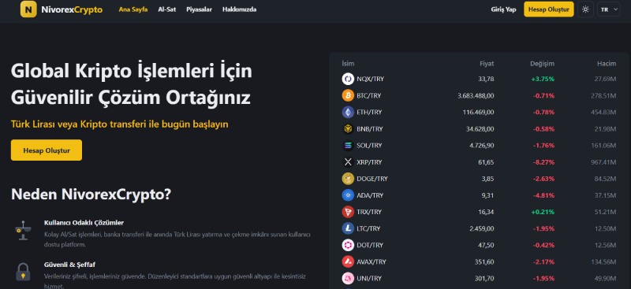
Task: Click NQX change value +3.75%
Action: (x=543, y=79)
